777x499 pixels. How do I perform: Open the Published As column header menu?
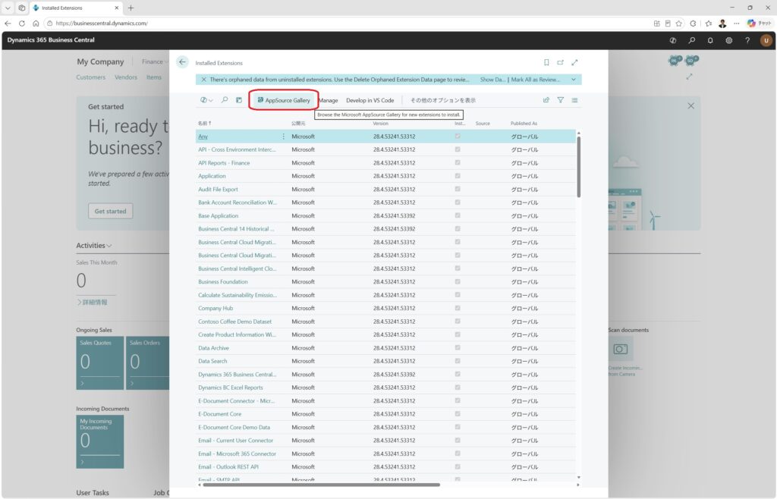524,124
